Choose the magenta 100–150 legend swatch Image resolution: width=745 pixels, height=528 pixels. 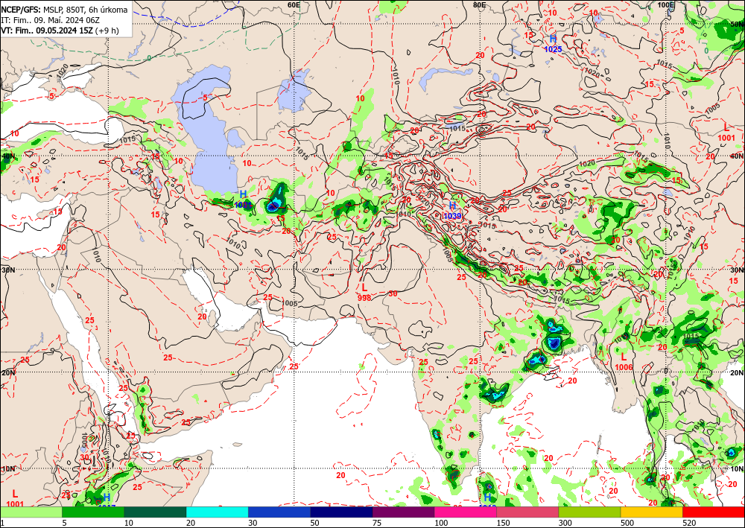click(466, 512)
